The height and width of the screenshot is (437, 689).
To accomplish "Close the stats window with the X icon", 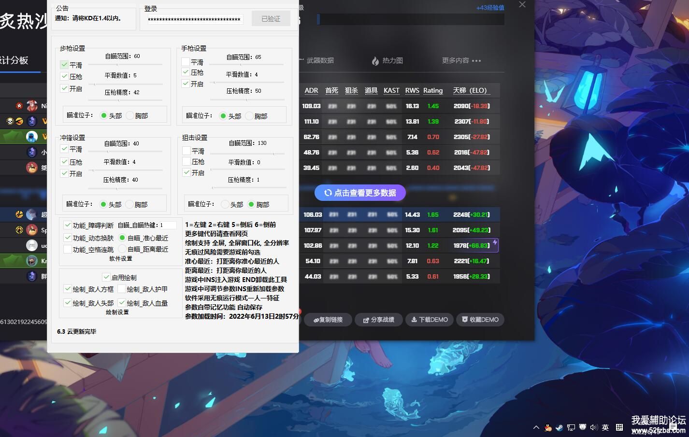I will pyautogui.click(x=522, y=4).
